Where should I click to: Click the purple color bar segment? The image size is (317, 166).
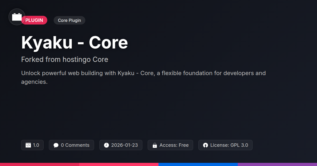tap(277, 164)
